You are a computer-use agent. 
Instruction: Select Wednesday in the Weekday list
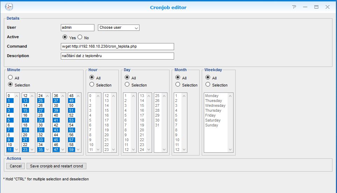[215, 105]
